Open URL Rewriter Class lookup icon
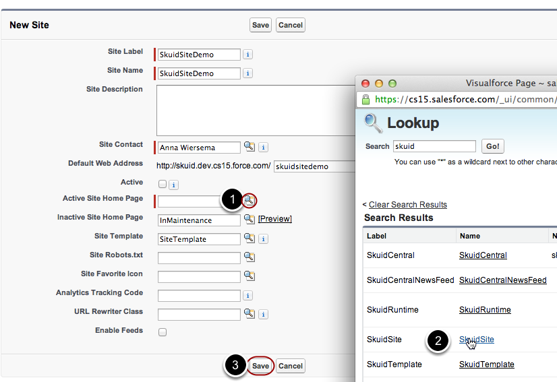 (249, 314)
